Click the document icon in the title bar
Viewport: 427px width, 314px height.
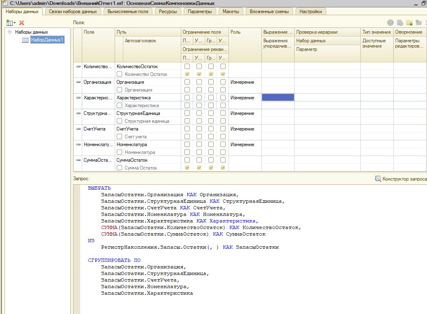(5, 3)
